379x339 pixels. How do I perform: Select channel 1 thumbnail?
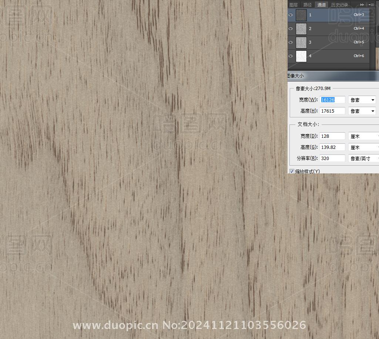(301, 15)
